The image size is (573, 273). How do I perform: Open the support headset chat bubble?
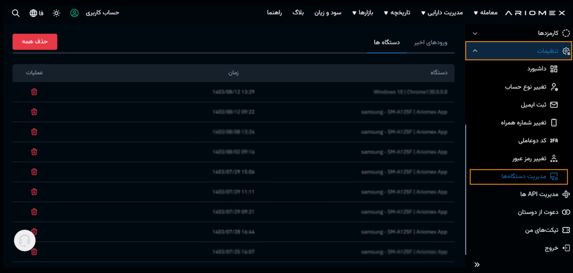tap(25, 241)
